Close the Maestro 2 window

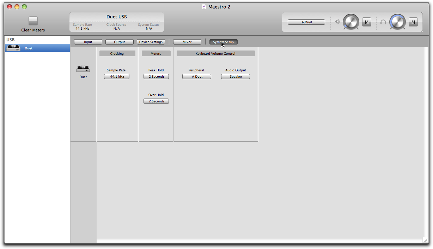10,7
